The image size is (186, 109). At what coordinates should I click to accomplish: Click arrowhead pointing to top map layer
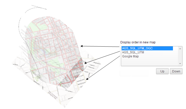82,46
